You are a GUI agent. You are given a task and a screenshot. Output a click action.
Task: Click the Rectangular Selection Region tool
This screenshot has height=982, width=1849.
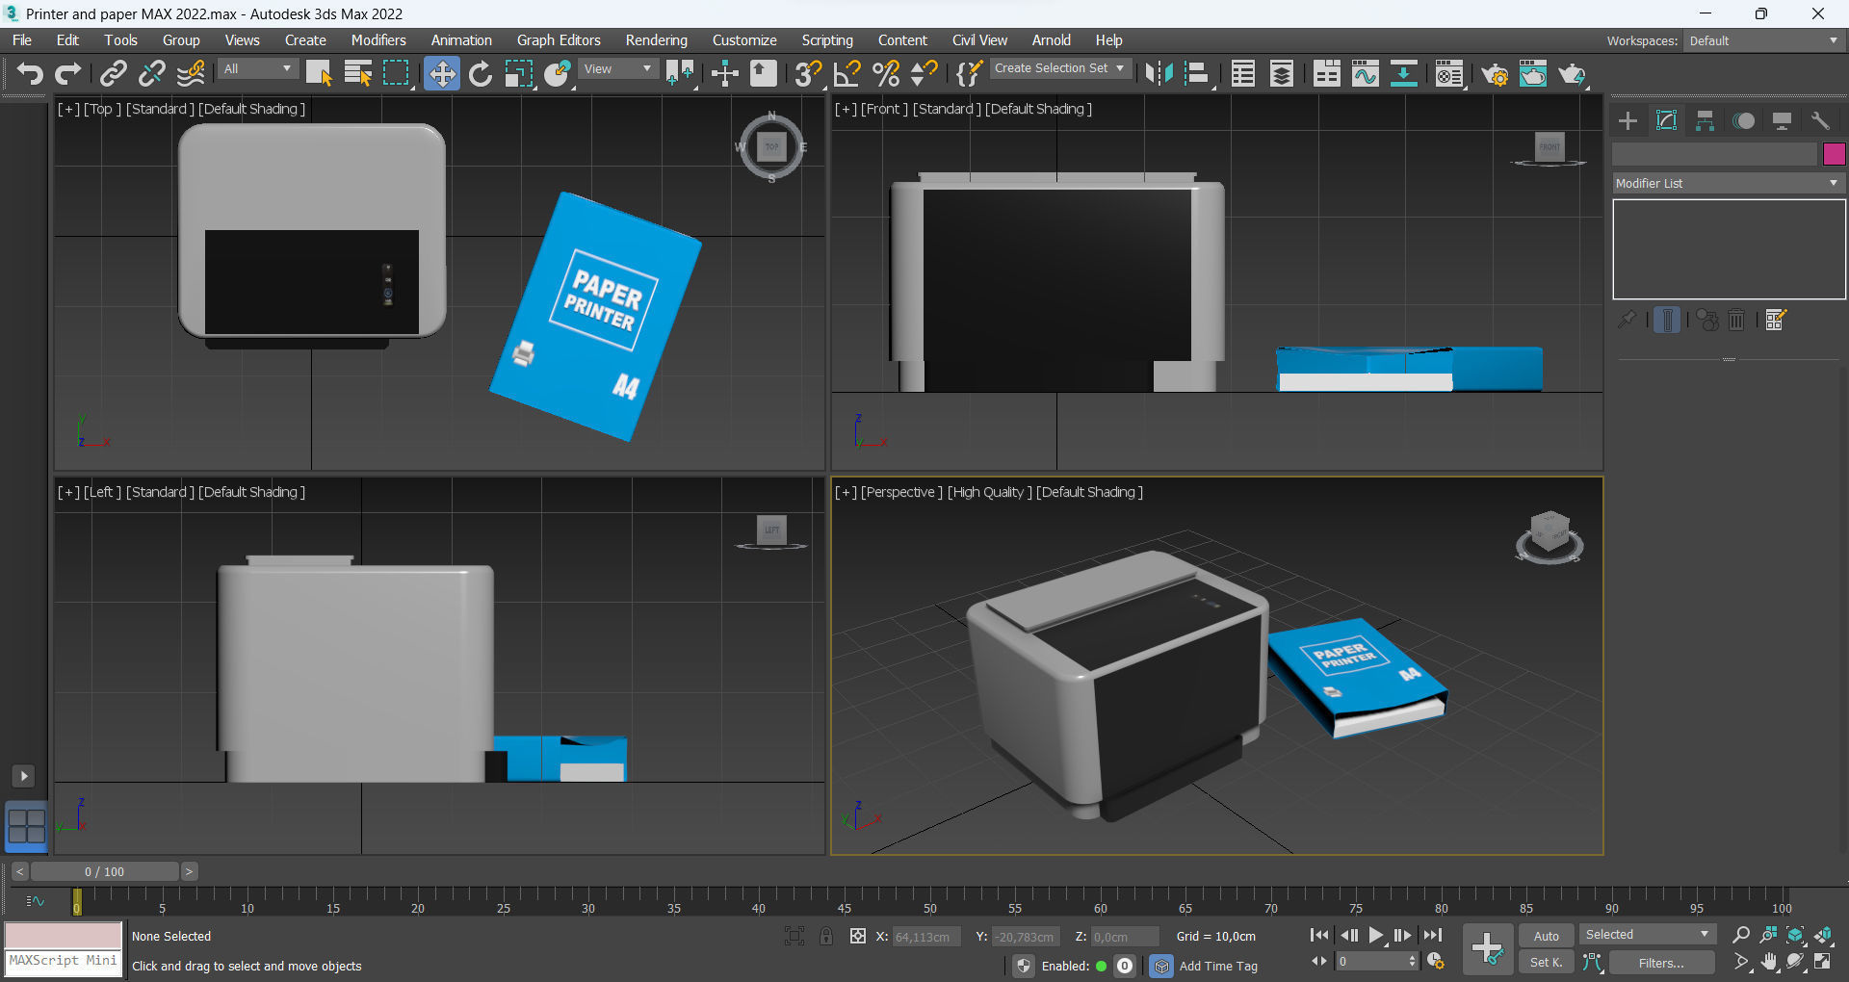point(396,73)
